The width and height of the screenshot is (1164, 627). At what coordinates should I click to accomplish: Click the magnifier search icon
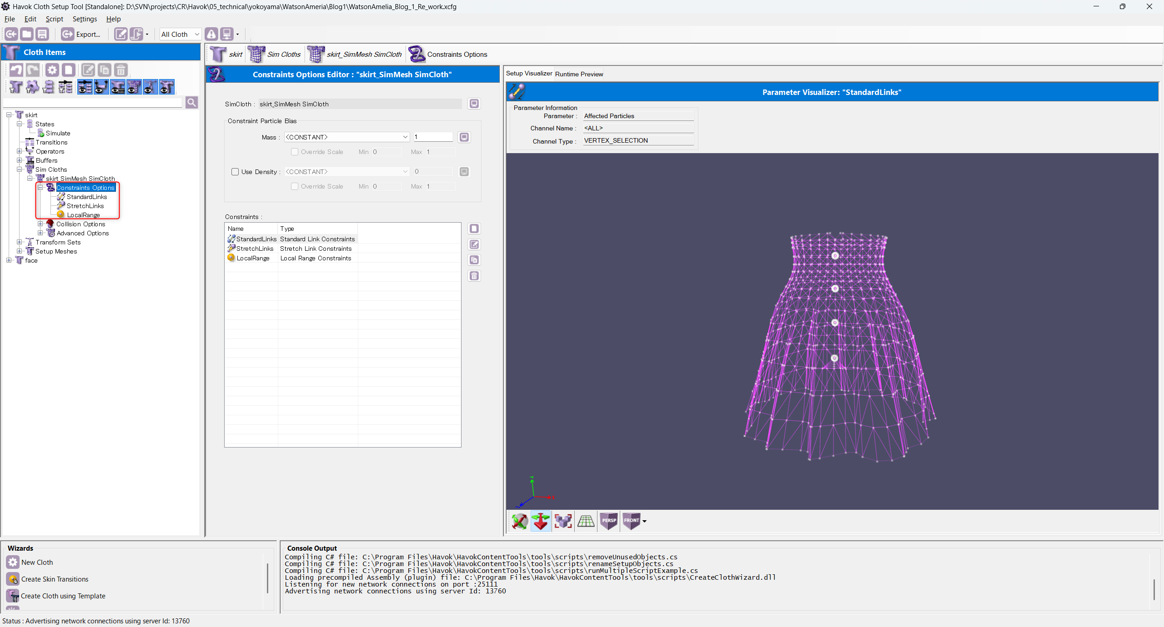point(192,103)
